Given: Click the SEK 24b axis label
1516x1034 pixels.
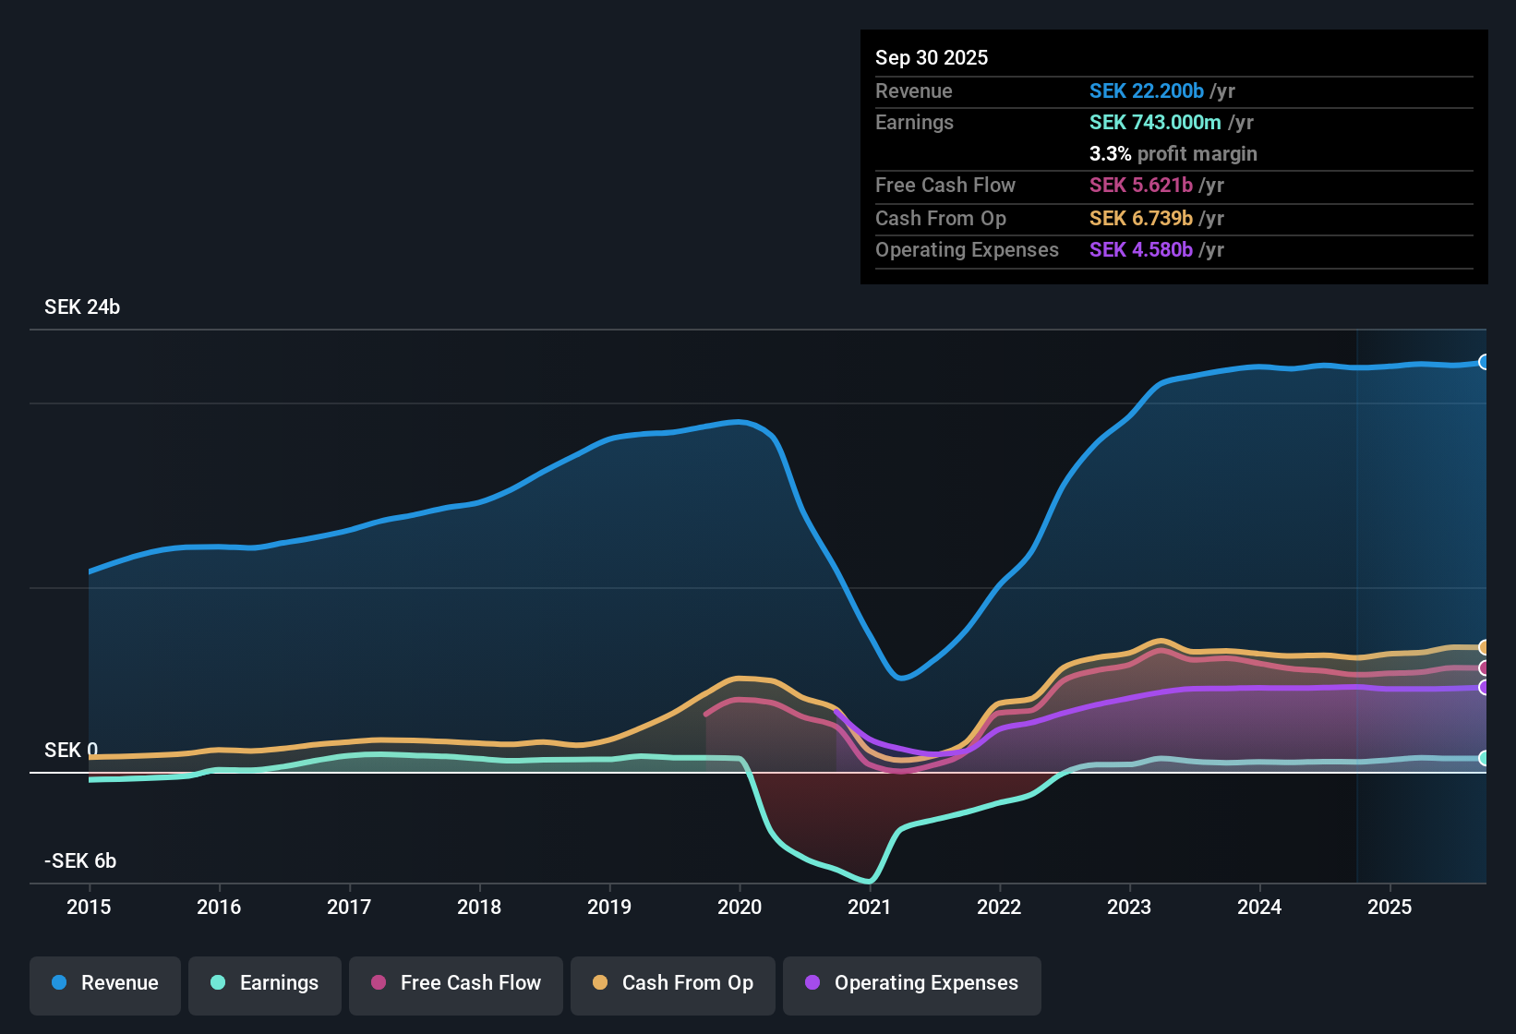Looking at the screenshot, I should tap(81, 307).
